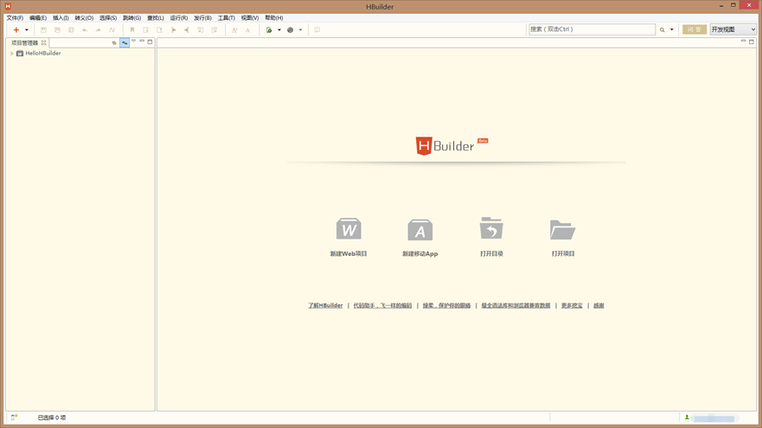This screenshot has width=762, height=428.
Task: Open the 视图(V) menu
Action: [250, 18]
